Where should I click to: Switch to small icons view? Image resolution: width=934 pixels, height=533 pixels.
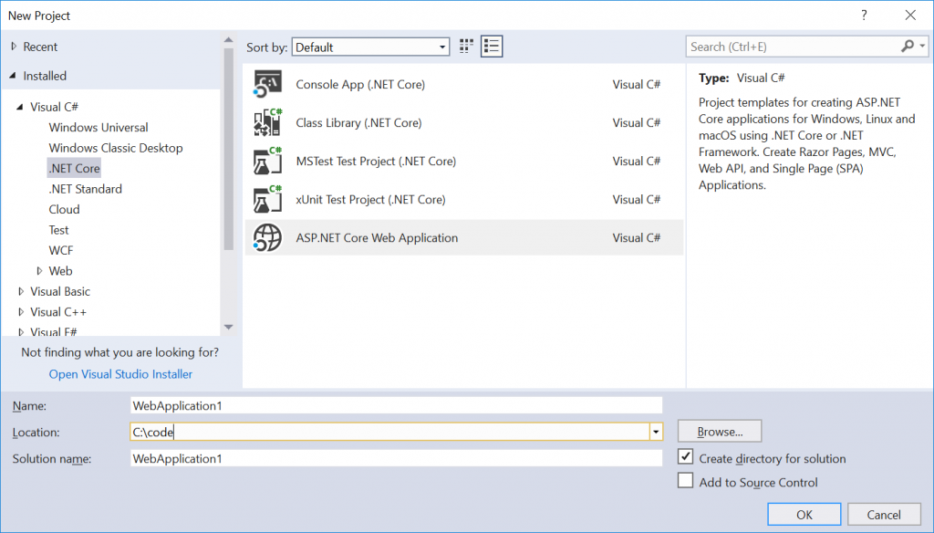[x=467, y=47]
